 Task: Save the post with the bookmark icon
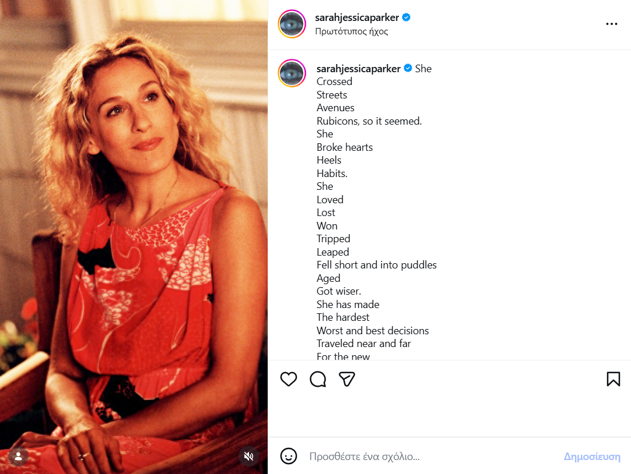tap(613, 379)
